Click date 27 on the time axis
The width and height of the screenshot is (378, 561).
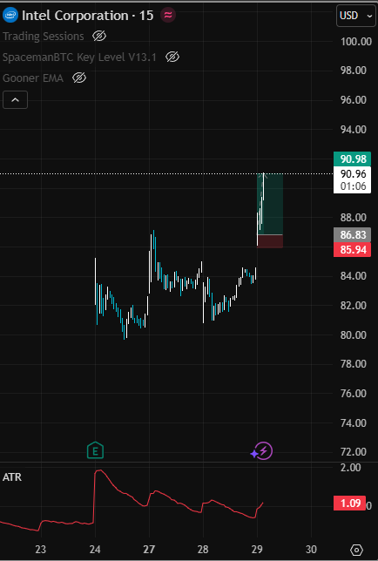point(149,549)
